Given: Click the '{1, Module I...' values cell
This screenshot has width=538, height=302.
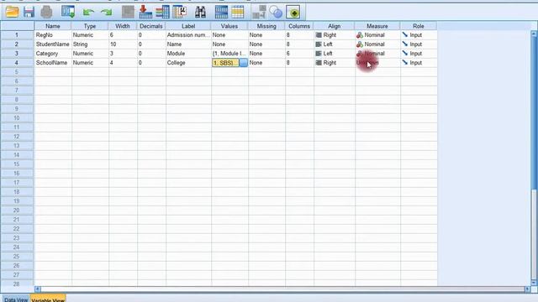Looking at the screenshot, I should coord(229,54).
